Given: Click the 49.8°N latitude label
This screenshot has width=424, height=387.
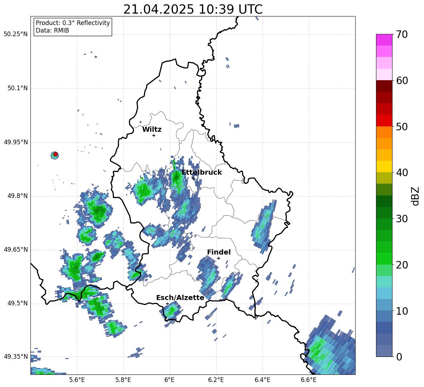Looking at the screenshot, I should (x=17, y=196).
